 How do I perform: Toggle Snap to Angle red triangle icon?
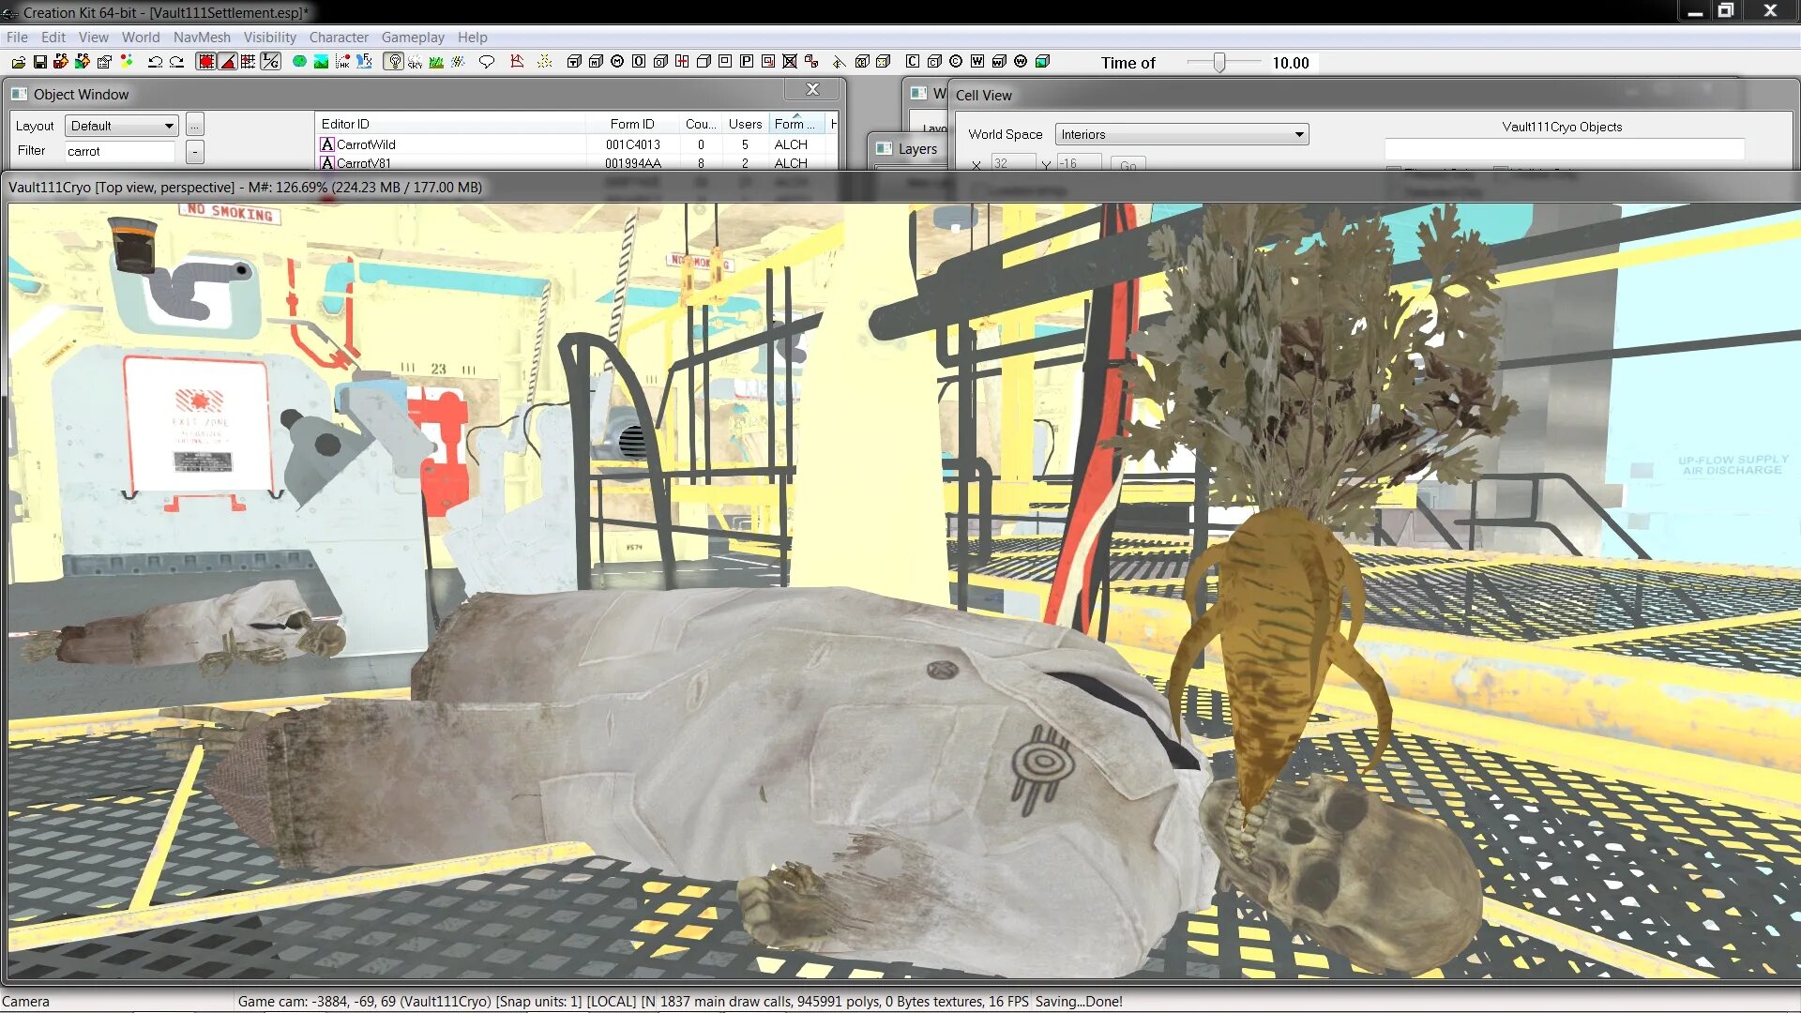coord(227,62)
